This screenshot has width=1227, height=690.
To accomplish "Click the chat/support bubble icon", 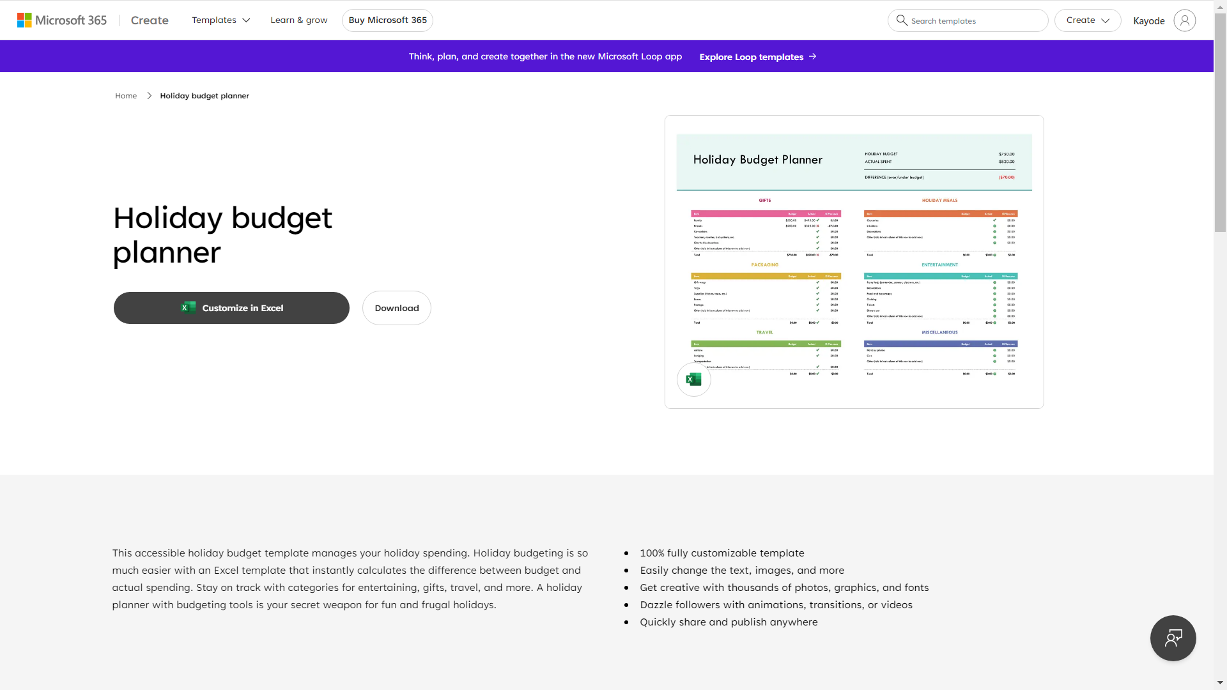I will [1173, 638].
